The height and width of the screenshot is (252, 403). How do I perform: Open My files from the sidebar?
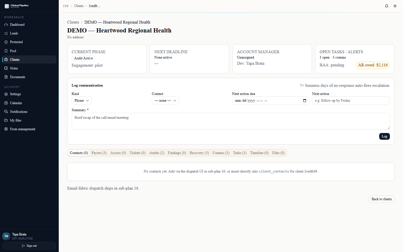(x=29, y=120)
